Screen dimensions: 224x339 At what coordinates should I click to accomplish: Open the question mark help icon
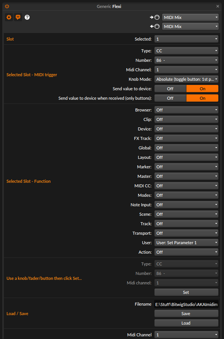coord(27,17)
